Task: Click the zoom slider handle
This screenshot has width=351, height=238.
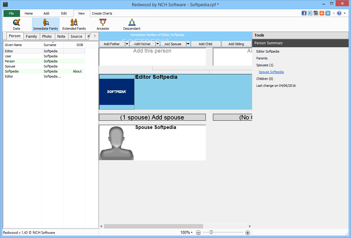Action: 211,232
